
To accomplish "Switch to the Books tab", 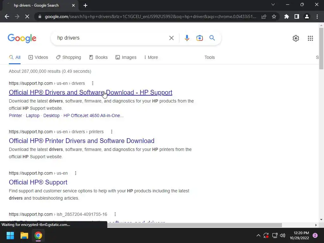I will [98, 58].
